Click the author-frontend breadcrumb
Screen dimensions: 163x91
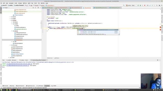tap(19, 5)
